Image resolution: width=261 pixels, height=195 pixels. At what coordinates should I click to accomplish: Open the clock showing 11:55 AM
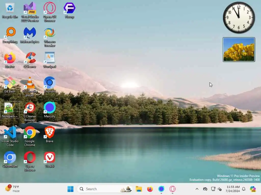(233, 189)
